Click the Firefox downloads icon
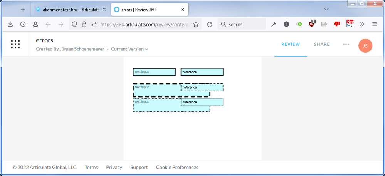Image resolution: width=385 pixels, height=176 pixels. [x=10, y=24]
